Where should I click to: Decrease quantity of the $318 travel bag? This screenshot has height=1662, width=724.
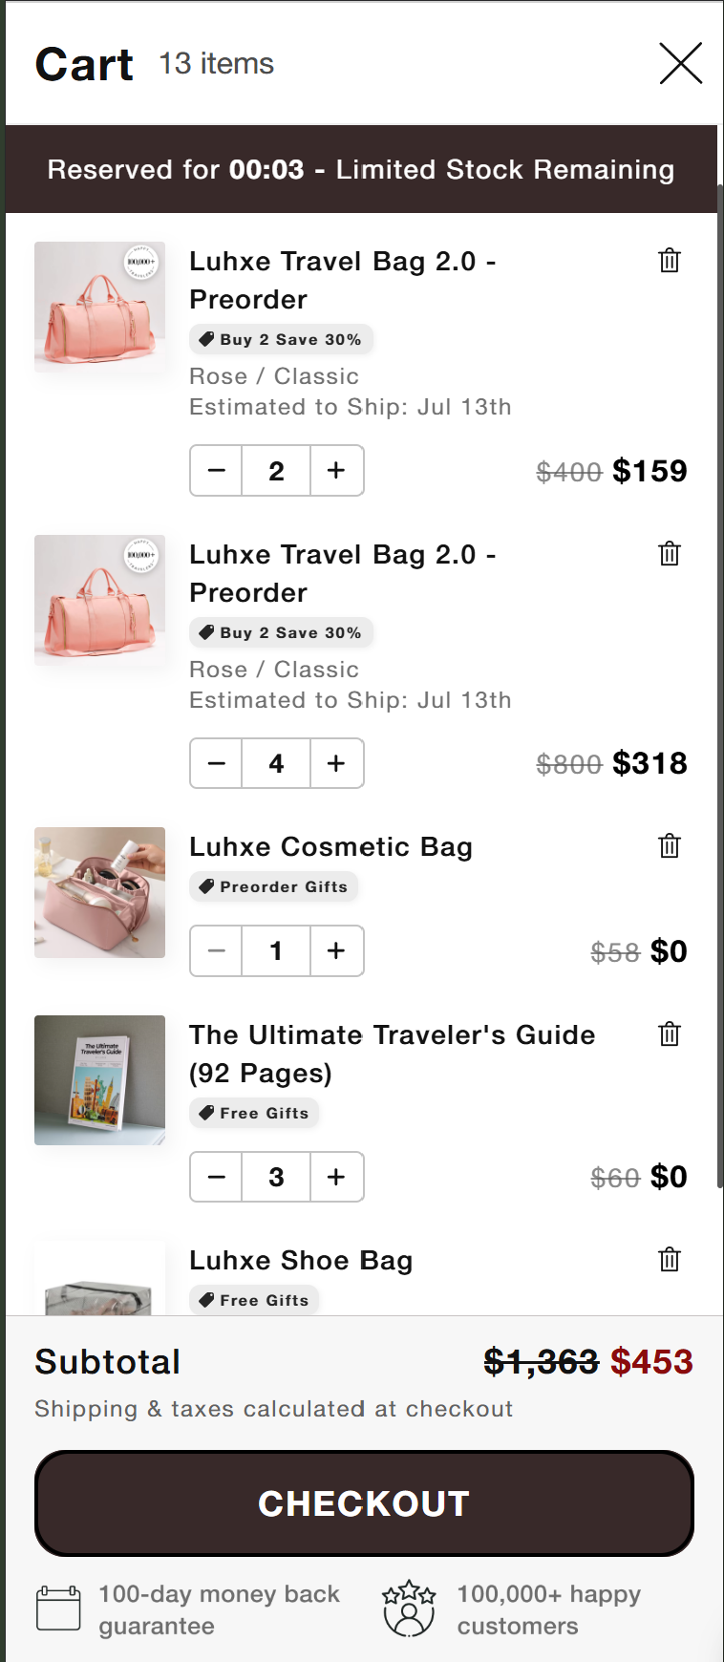tap(217, 763)
